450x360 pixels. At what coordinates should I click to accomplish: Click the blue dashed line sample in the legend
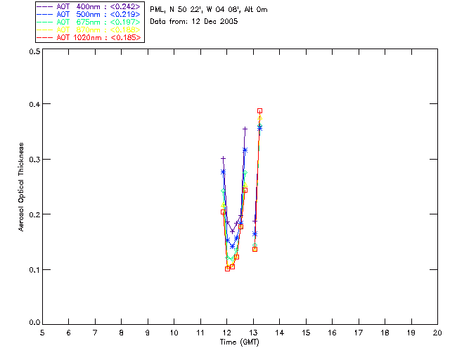coord(45,14)
